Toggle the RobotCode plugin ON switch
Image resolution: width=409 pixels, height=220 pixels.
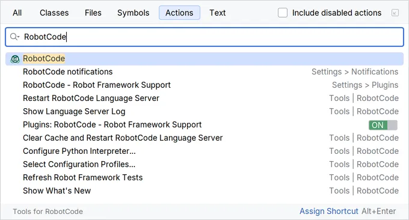383,125
